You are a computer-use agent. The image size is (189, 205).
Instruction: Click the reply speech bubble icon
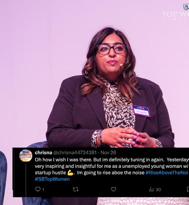pyautogui.click(x=38, y=189)
